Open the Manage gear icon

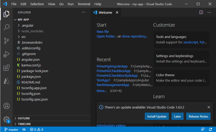click(6, 119)
